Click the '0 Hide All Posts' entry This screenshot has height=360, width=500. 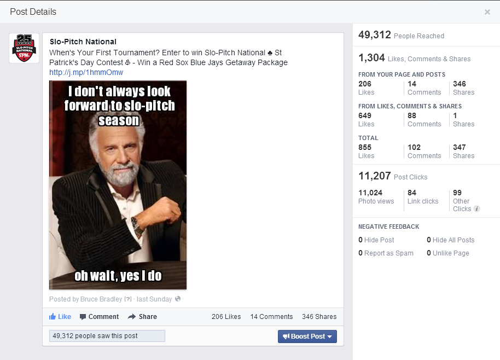tap(451, 240)
